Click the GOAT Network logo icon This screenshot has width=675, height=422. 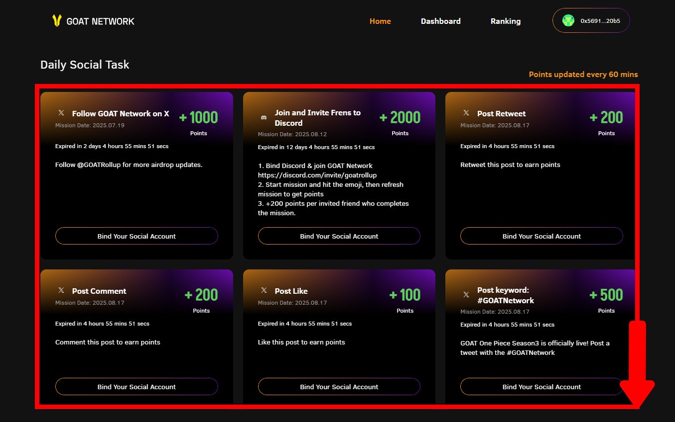point(57,21)
